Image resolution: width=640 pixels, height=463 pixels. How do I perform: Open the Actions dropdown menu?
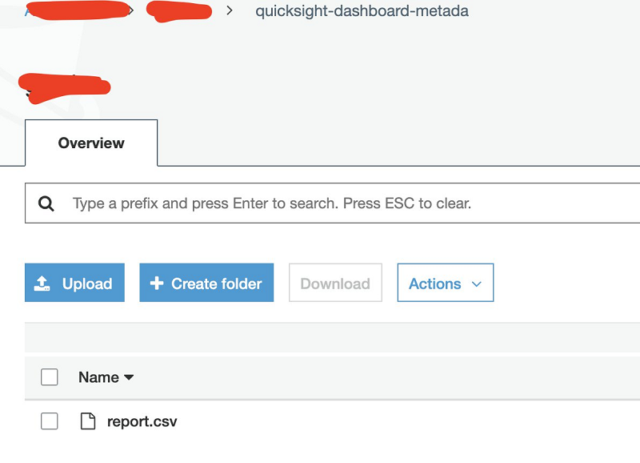446,283
